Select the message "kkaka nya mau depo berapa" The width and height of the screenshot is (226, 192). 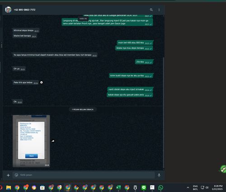click(x=134, y=48)
